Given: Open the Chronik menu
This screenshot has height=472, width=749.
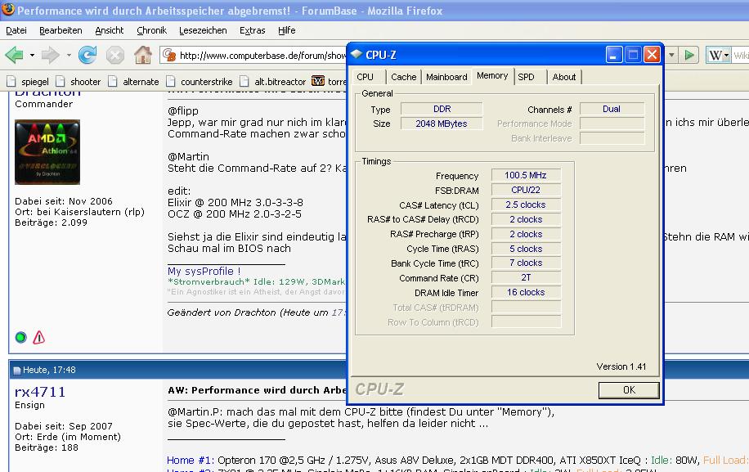Looking at the screenshot, I should pos(152,30).
